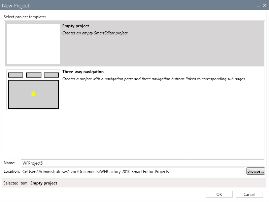The image size is (269, 202).
Task: Click empty space in the template list
Action: coord(134,135)
